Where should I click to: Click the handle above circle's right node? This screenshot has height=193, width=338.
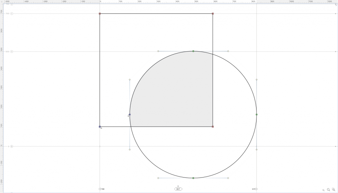tap(256, 80)
